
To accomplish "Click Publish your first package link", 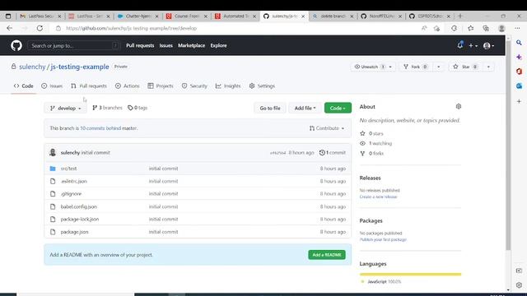I will click(x=383, y=239).
